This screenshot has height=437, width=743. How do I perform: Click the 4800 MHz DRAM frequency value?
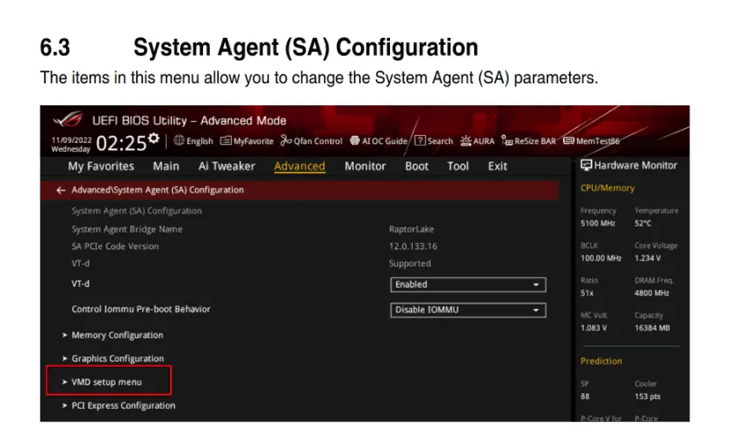click(x=652, y=294)
